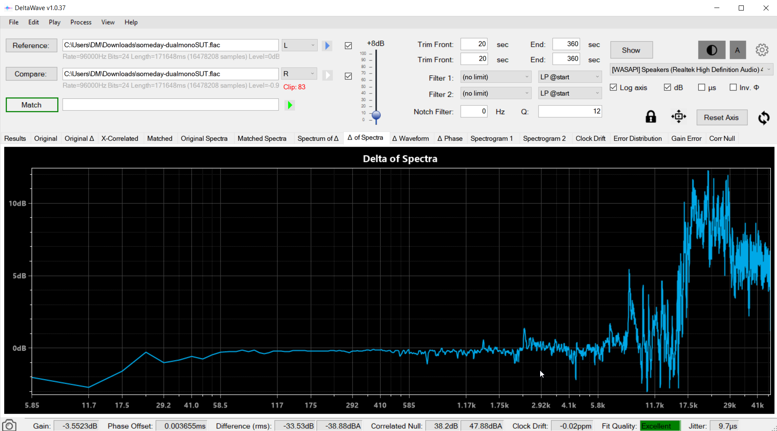The width and height of the screenshot is (777, 431).
Task: Open the Play menu
Action: coord(55,22)
